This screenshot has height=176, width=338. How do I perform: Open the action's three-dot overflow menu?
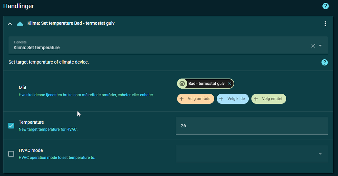[325, 24]
